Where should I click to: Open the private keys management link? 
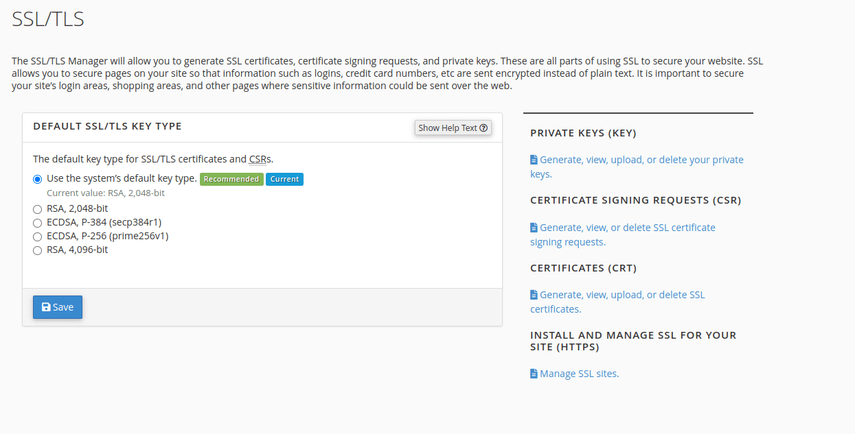pyautogui.click(x=639, y=159)
